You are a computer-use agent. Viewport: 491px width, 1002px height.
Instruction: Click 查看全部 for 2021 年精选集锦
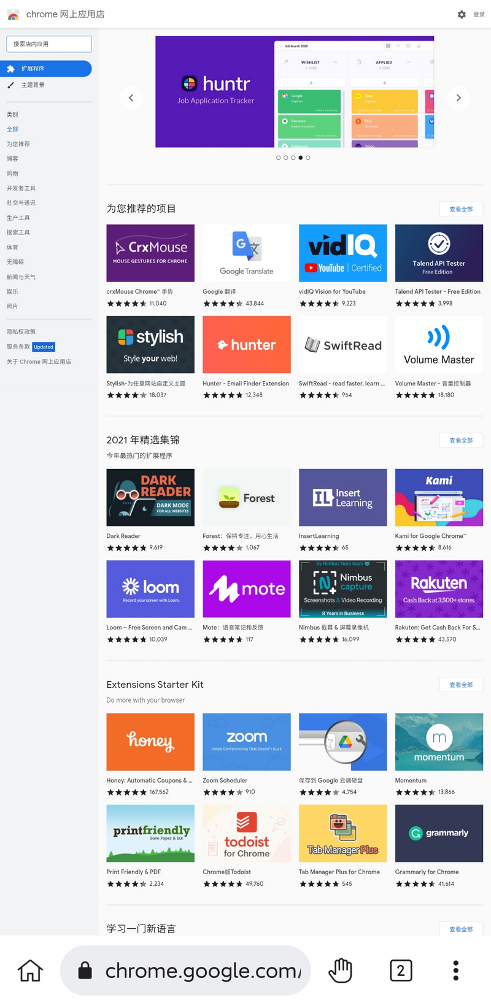(x=461, y=440)
